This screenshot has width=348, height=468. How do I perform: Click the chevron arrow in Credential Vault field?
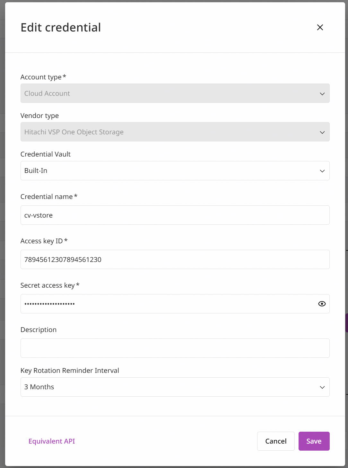click(322, 171)
